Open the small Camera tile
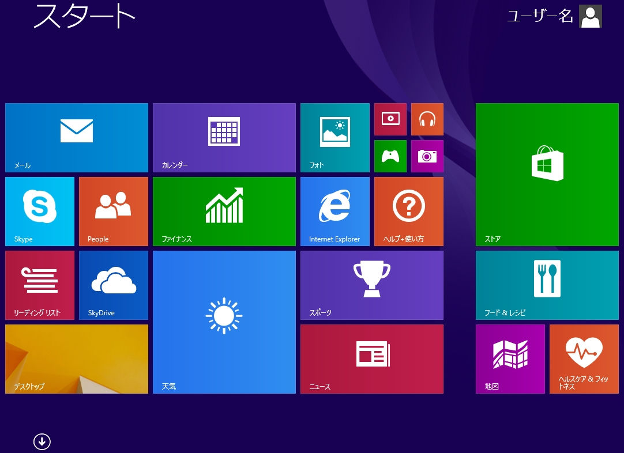Screen dimensions: 624x453 coord(427,156)
